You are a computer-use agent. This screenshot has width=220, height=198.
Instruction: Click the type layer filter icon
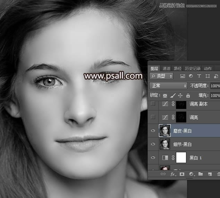pos(199,76)
